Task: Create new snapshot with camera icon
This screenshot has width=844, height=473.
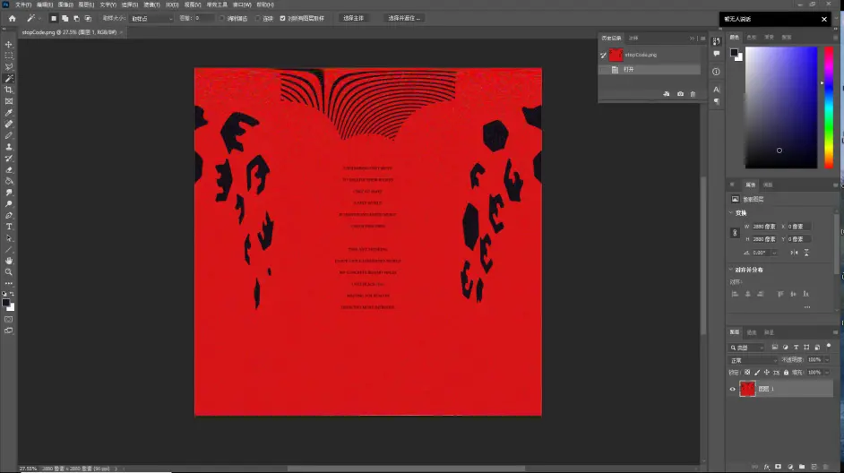Action: (x=680, y=94)
